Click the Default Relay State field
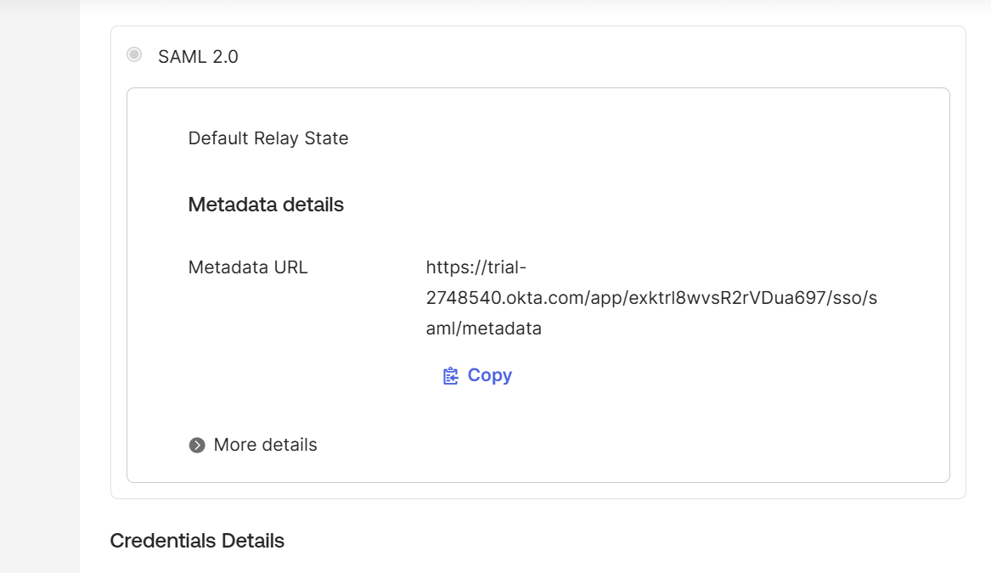 (267, 138)
